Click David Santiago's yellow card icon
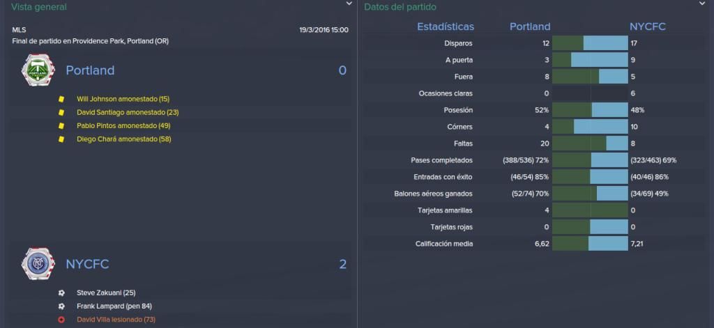Viewport: 714px width, 328px height. [61, 112]
